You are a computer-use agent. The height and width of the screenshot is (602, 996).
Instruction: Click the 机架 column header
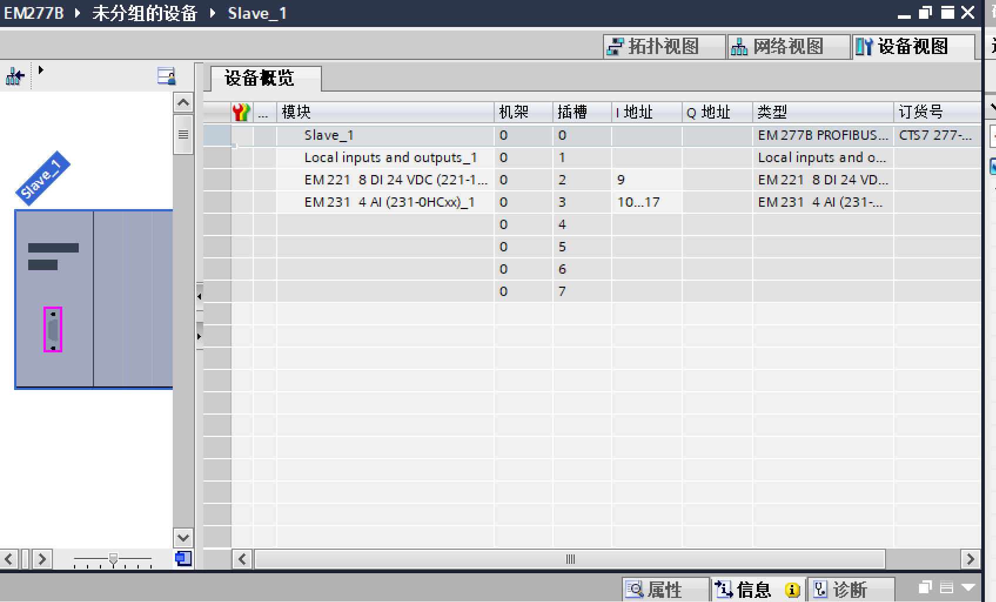(523, 112)
